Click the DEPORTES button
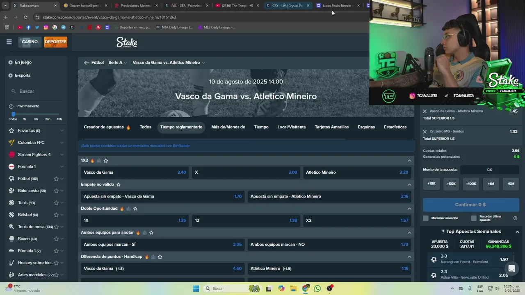525x295 pixels. coord(55,42)
